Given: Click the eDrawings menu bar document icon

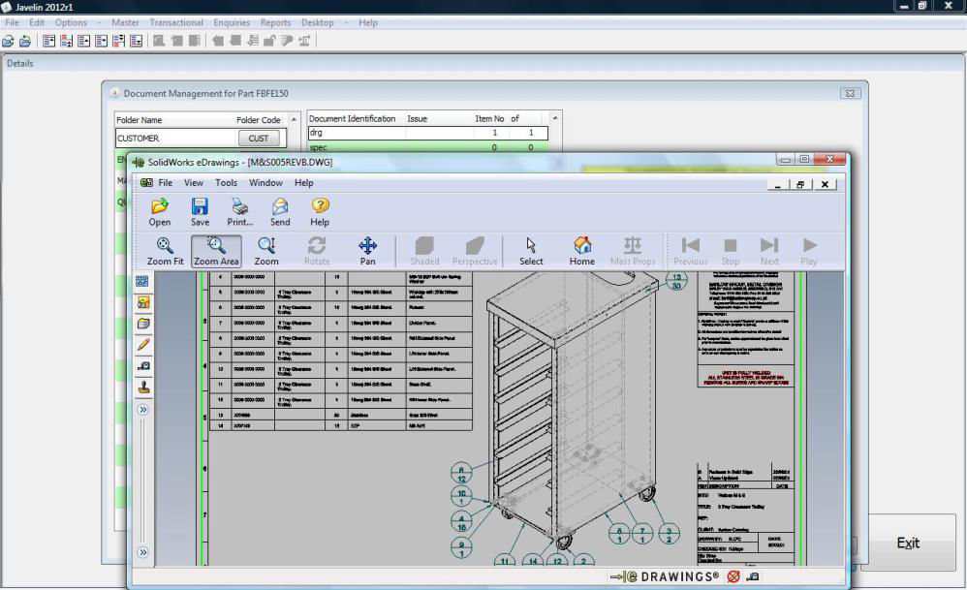Looking at the screenshot, I should pos(146,182).
